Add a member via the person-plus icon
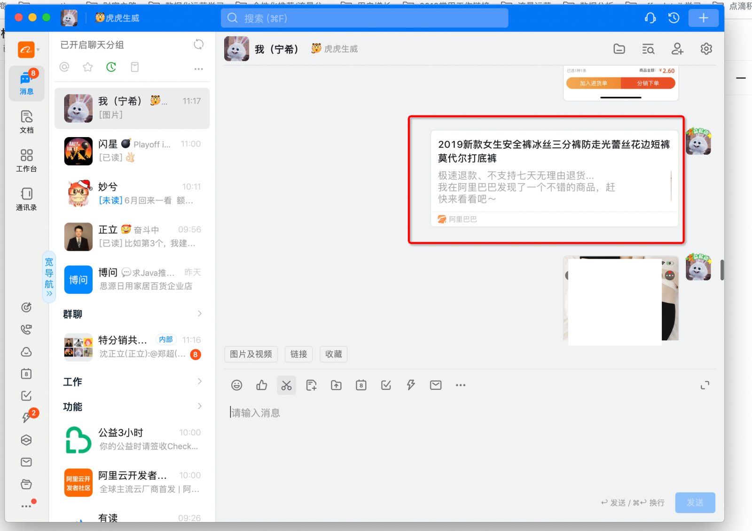The height and width of the screenshot is (531, 752). [x=677, y=48]
